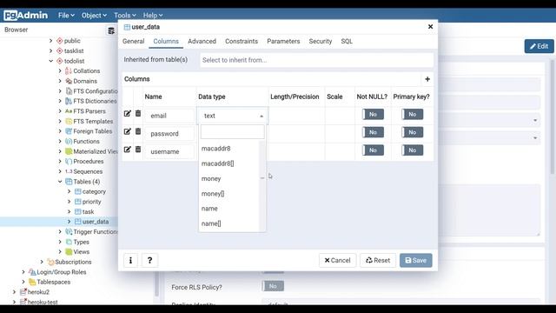Expand the priority table node

click(x=69, y=202)
